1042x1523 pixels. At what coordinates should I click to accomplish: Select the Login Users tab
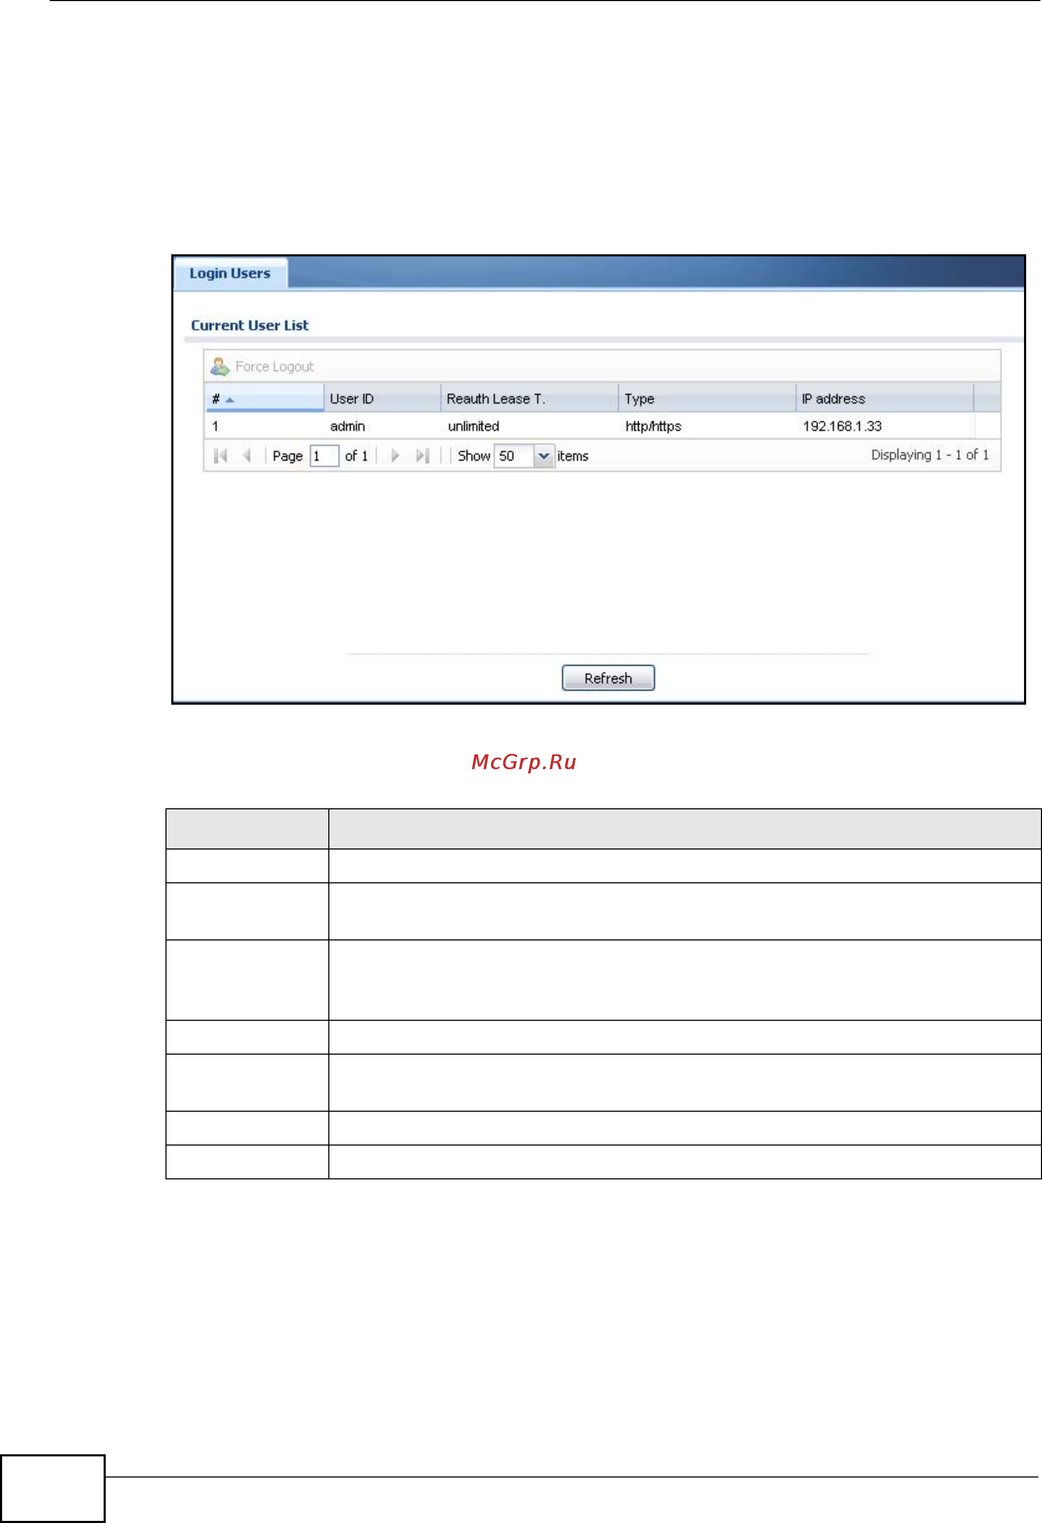(230, 273)
